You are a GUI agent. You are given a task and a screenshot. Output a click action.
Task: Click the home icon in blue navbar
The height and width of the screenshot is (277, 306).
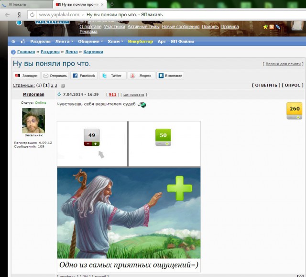coord(13,42)
